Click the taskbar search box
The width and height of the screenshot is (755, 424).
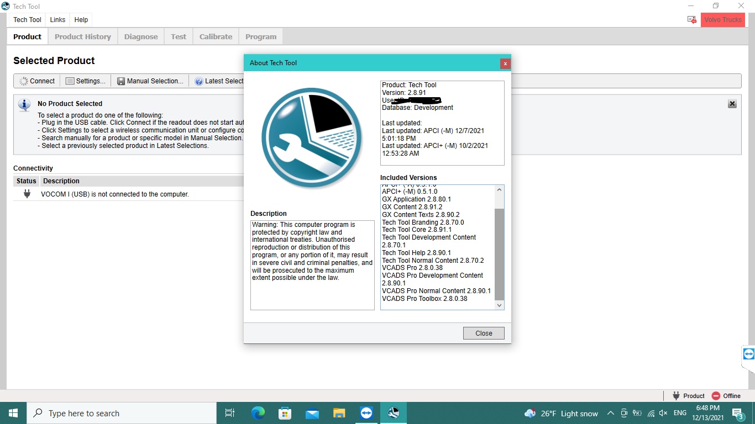(122, 413)
